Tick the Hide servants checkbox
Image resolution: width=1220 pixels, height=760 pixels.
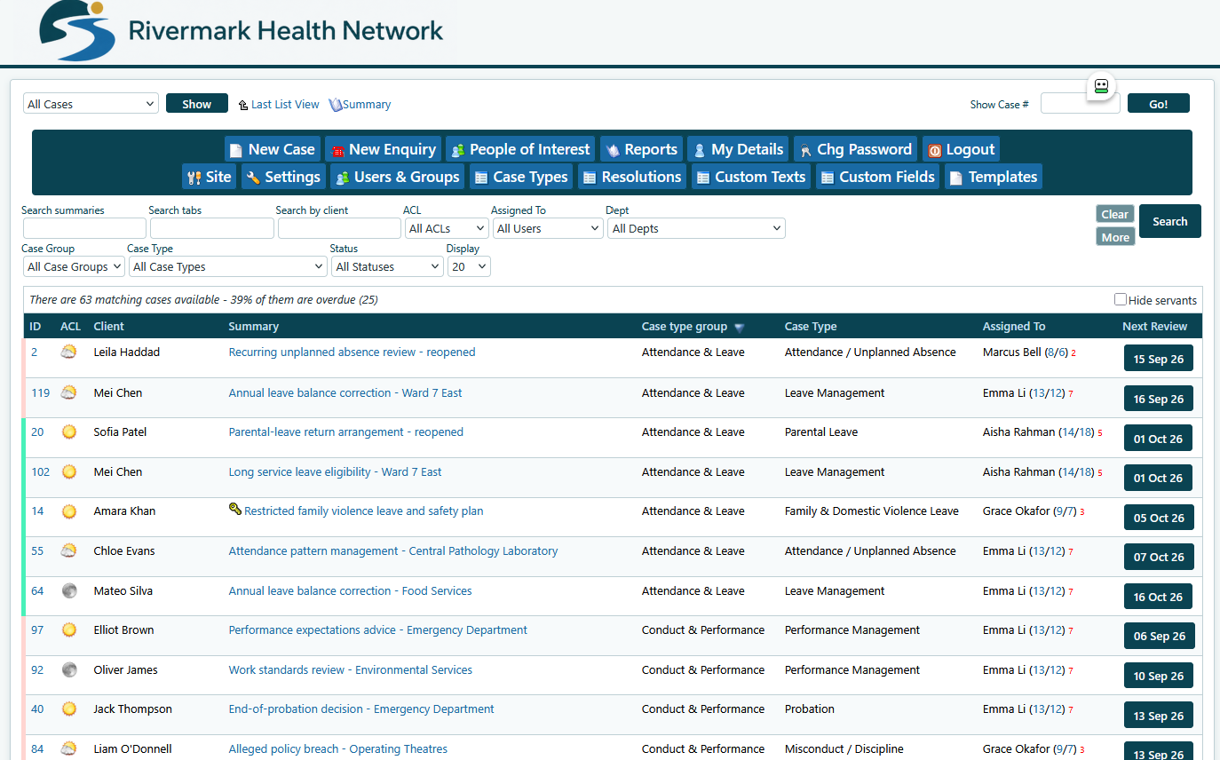pos(1121,300)
